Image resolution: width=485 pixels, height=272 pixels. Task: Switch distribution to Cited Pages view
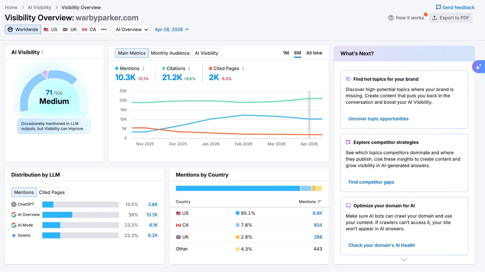coord(52,192)
